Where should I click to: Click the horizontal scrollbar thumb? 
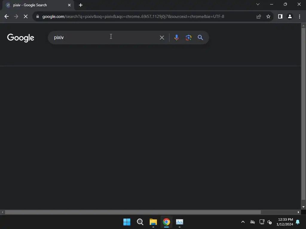(x=133, y=212)
